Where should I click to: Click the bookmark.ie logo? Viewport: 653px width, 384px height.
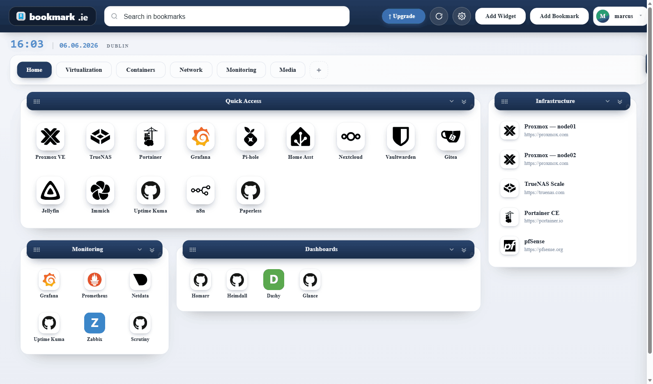[x=53, y=16]
